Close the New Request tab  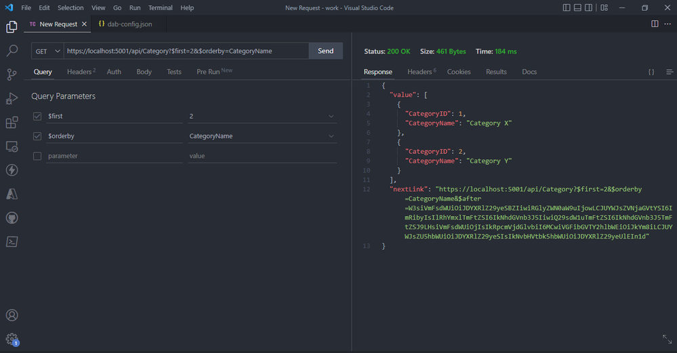pyautogui.click(x=84, y=24)
